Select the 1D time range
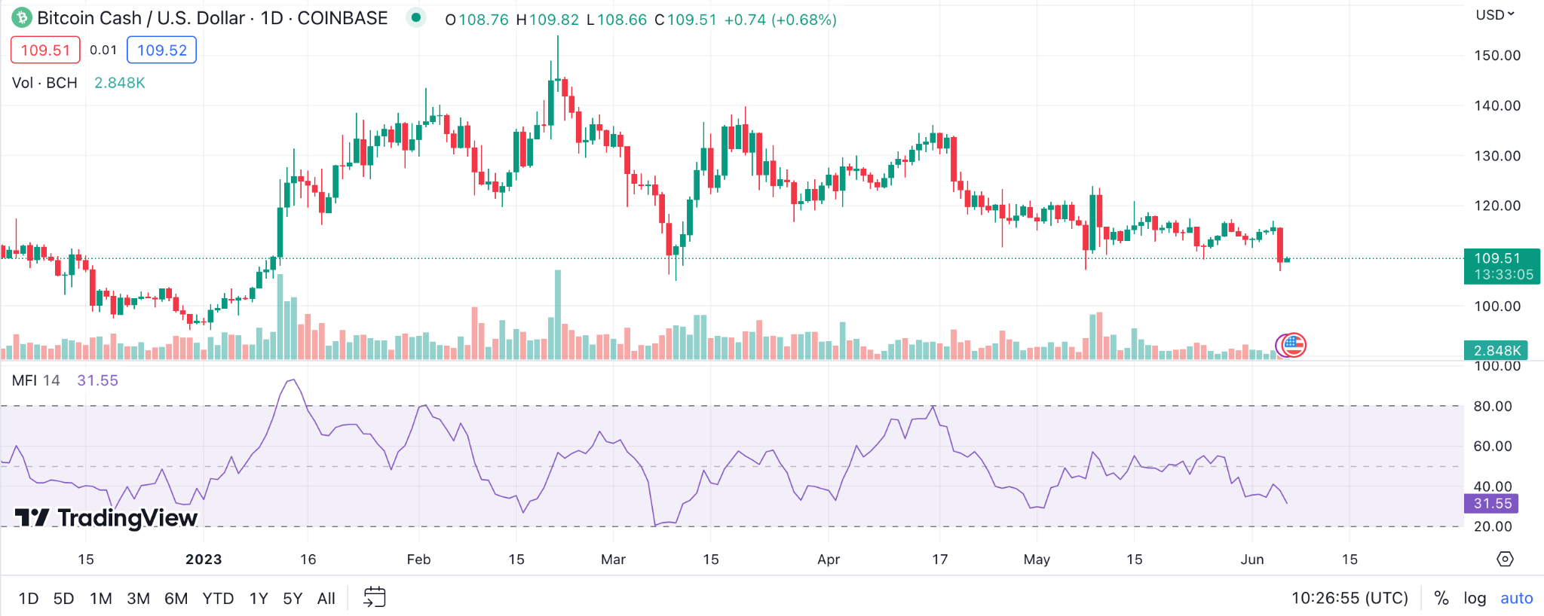 (x=29, y=599)
